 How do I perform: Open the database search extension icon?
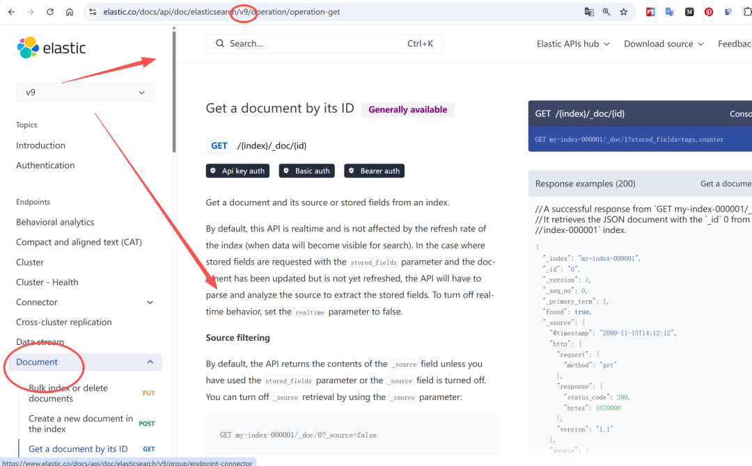pyautogui.click(x=728, y=12)
